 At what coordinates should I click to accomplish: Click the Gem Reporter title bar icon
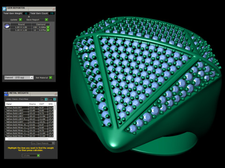(x=4, y=9)
